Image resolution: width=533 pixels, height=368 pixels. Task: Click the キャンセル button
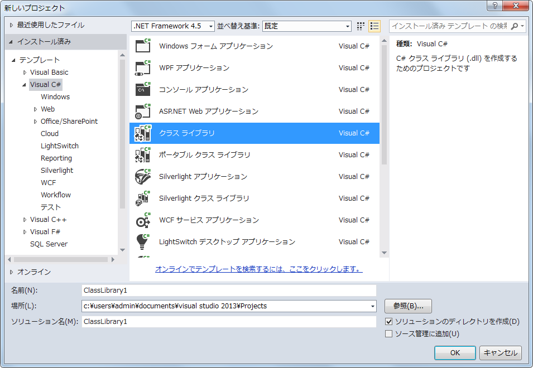[501, 353]
